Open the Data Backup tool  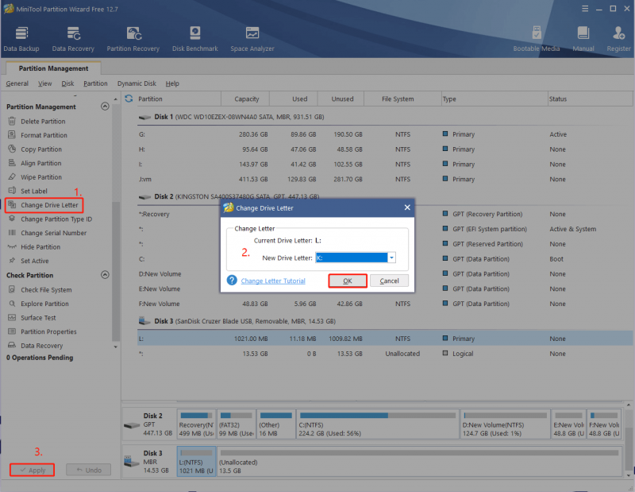click(x=21, y=39)
